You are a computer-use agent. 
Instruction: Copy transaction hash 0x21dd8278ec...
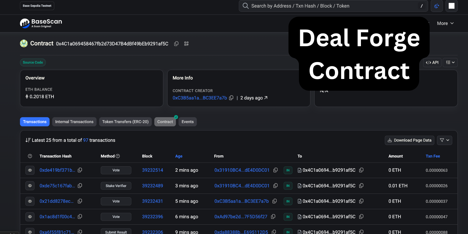(x=80, y=201)
